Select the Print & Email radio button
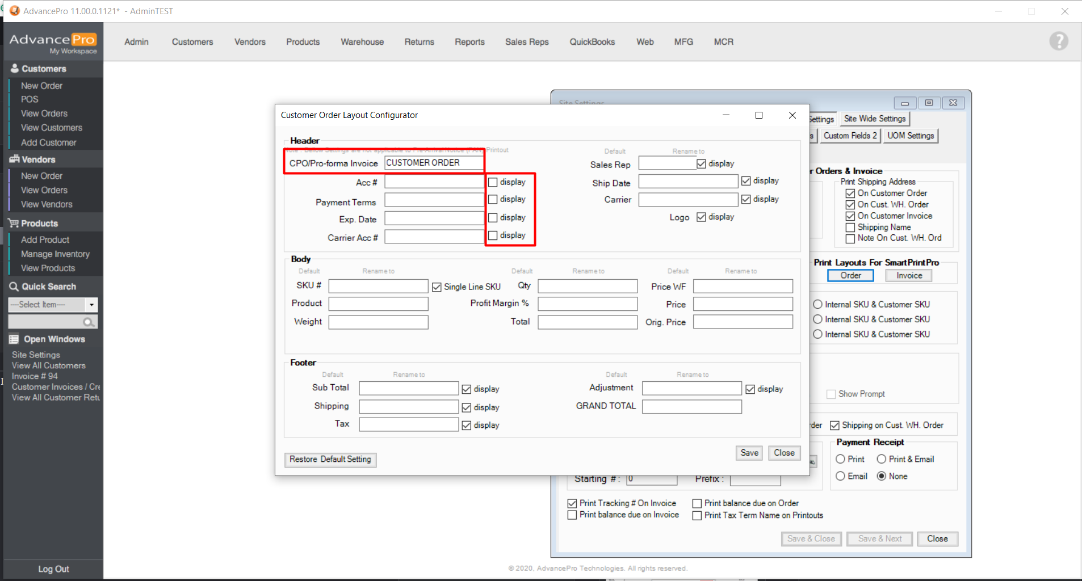Image resolution: width=1082 pixels, height=581 pixels. (882, 459)
